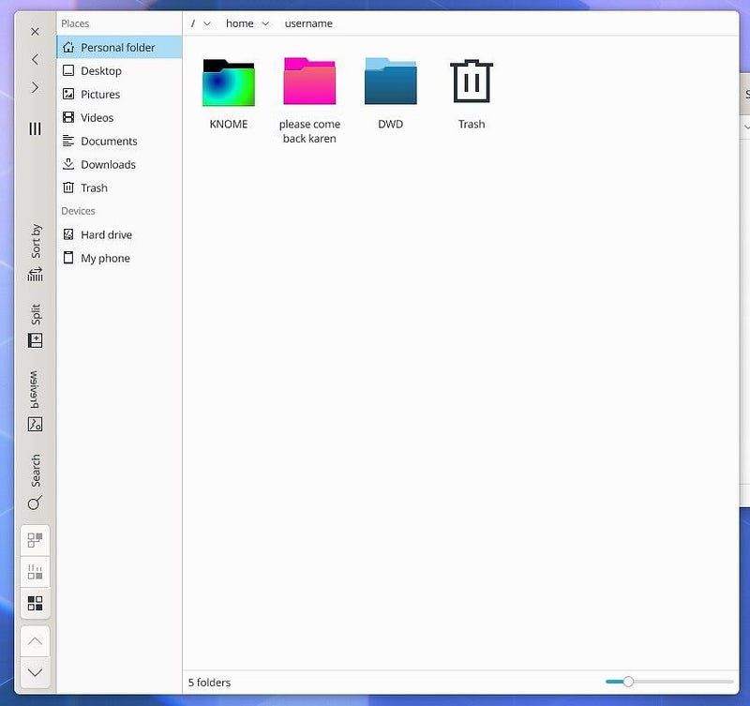The height and width of the screenshot is (706, 750).
Task: Open Trash in the sidebar
Action: click(x=119, y=188)
